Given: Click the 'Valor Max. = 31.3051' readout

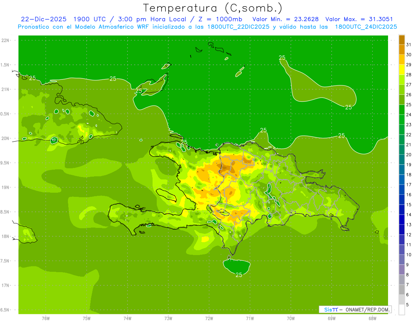Looking at the screenshot, I should coord(359,19).
